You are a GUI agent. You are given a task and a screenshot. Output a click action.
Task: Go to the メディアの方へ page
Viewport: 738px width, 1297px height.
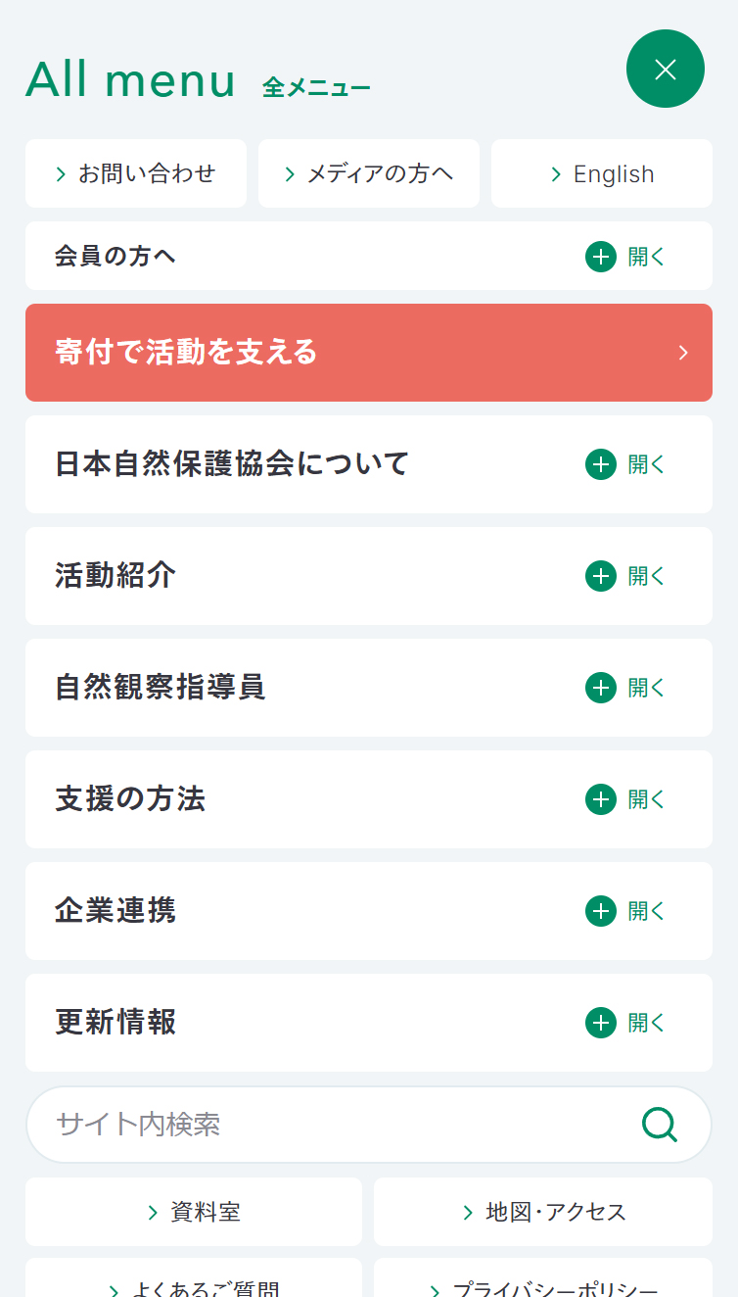click(x=369, y=173)
